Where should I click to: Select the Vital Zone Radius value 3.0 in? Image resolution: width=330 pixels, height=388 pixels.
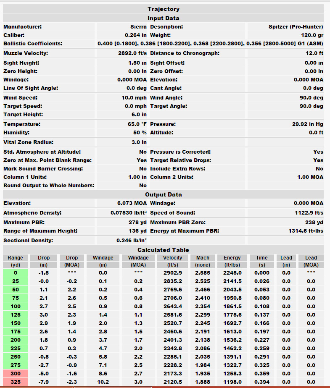(x=139, y=142)
